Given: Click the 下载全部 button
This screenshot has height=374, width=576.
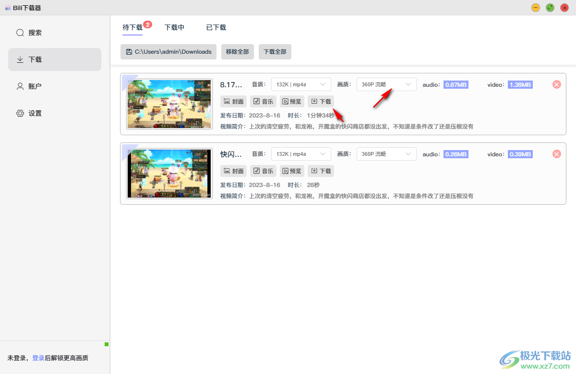Looking at the screenshot, I should [x=275, y=52].
